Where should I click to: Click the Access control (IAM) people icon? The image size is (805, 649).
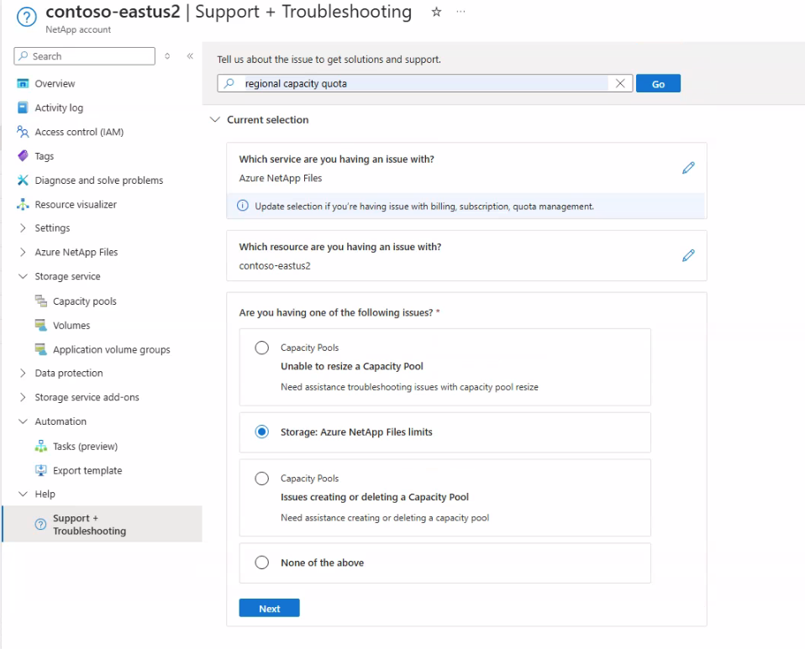(23, 132)
